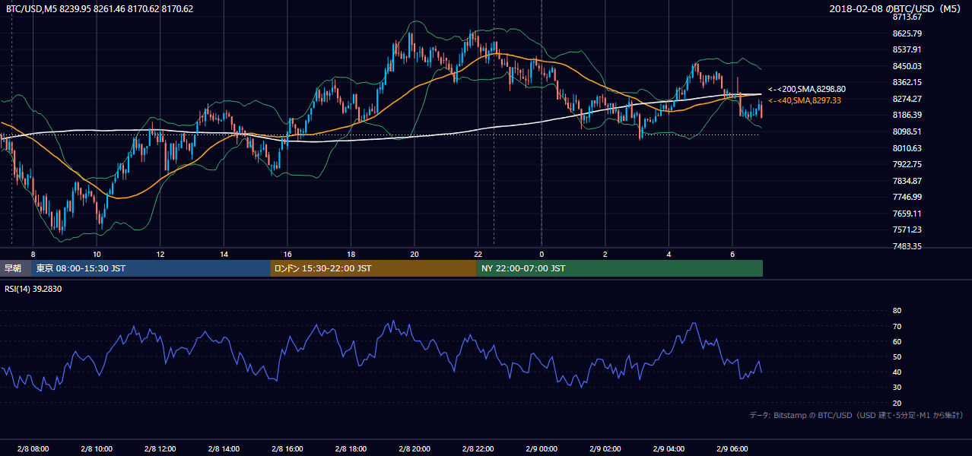The image size is (972, 456).
Task: Click the RSI 80 level label
Action: point(897,311)
